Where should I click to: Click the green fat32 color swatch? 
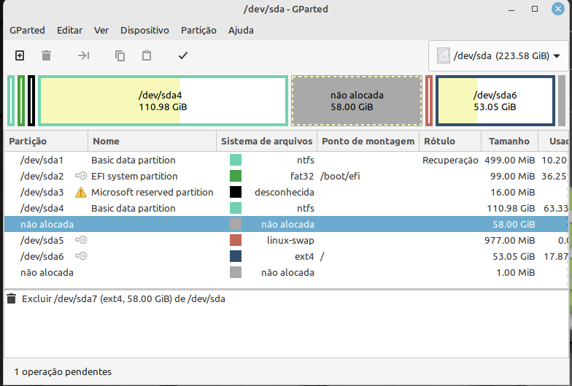click(x=236, y=177)
